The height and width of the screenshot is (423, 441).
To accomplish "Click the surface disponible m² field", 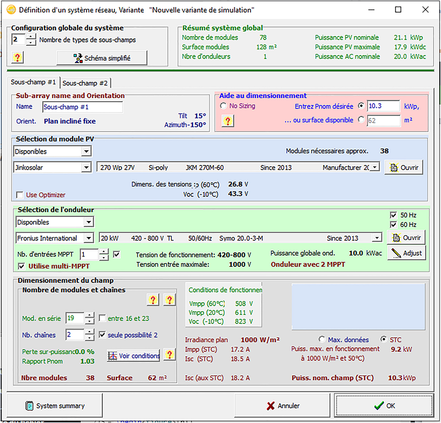I will pyautogui.click(x=383, y=120).
